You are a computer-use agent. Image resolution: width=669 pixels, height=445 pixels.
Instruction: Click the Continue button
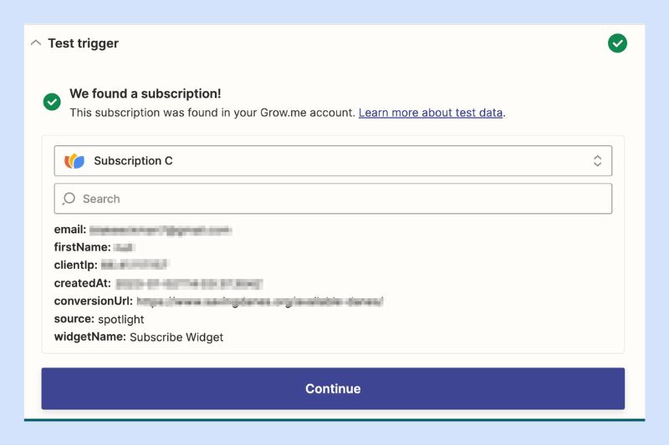(333, 388)
